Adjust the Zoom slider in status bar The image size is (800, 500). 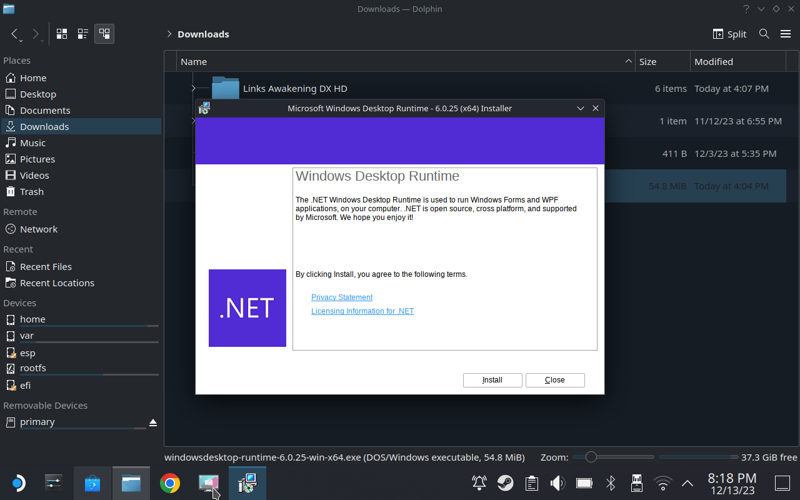pyautogui.click(x=613, y=457)
